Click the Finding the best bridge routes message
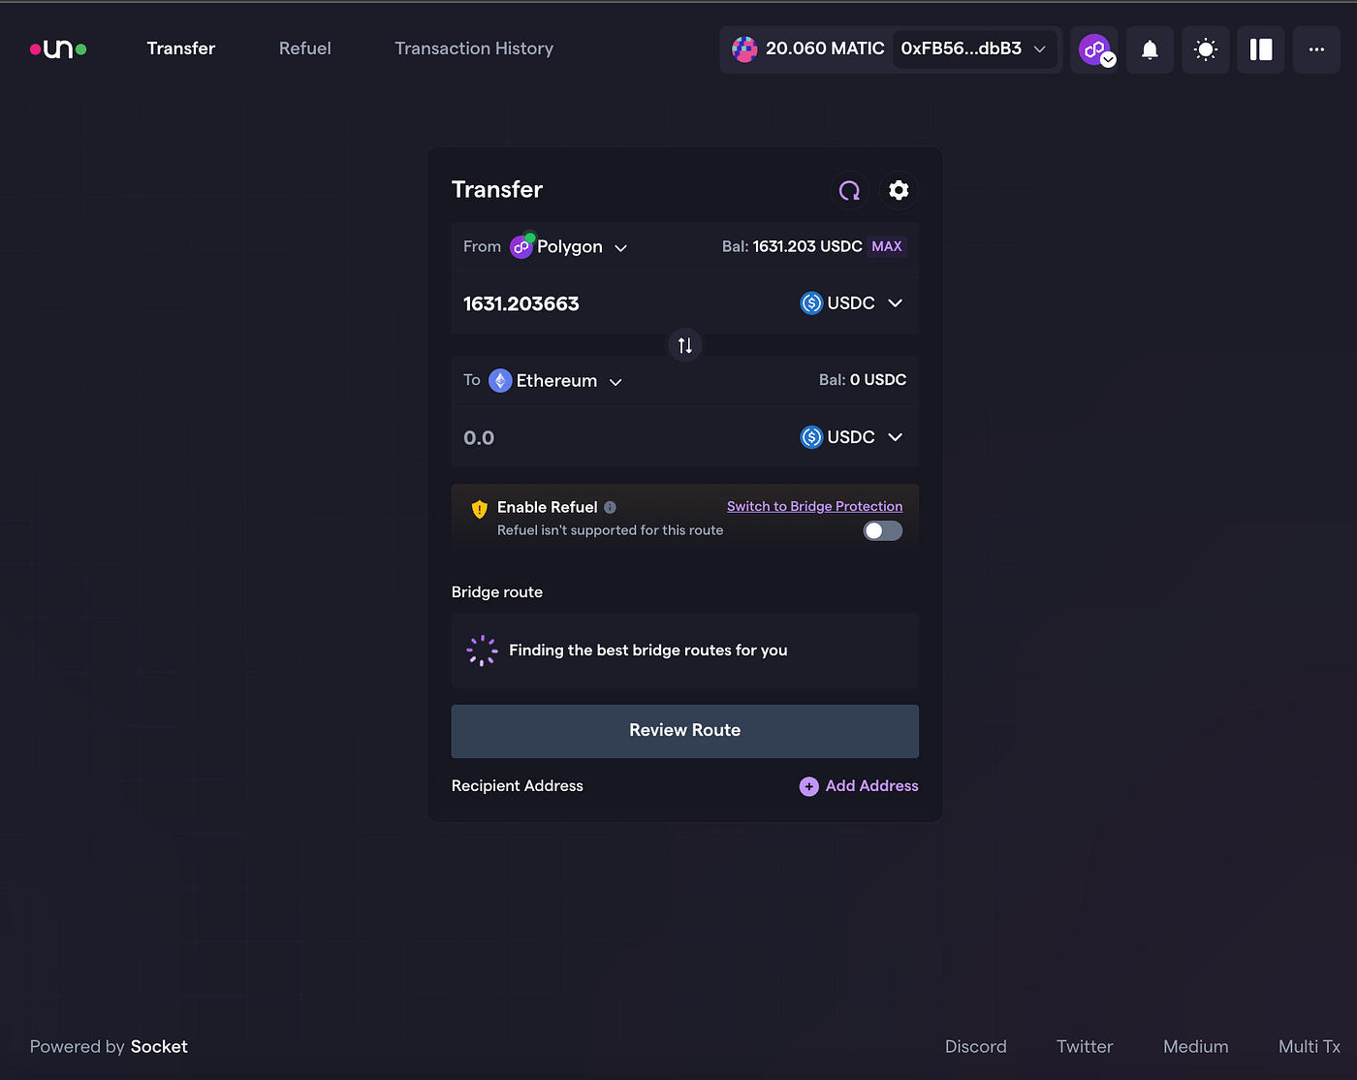The height and width of the screenshot is (1080, 1357). (x=648, y=651)
